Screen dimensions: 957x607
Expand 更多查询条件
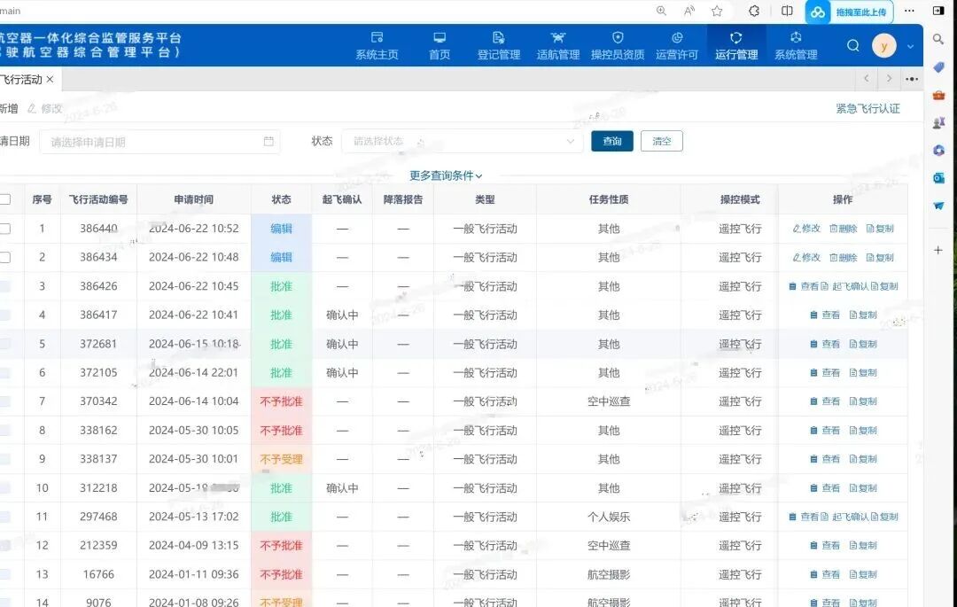tap(446, 175)
